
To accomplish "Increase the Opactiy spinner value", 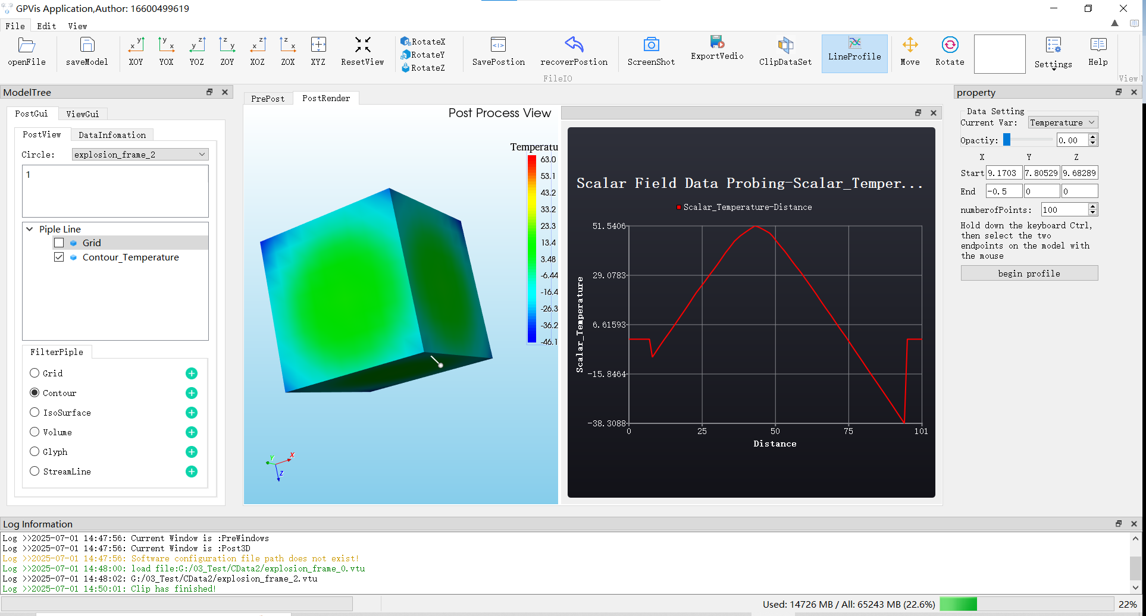I will coord(1093,137).
